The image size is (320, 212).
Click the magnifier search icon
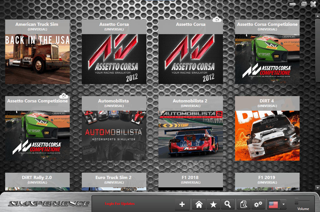click(x=228, y=204)
